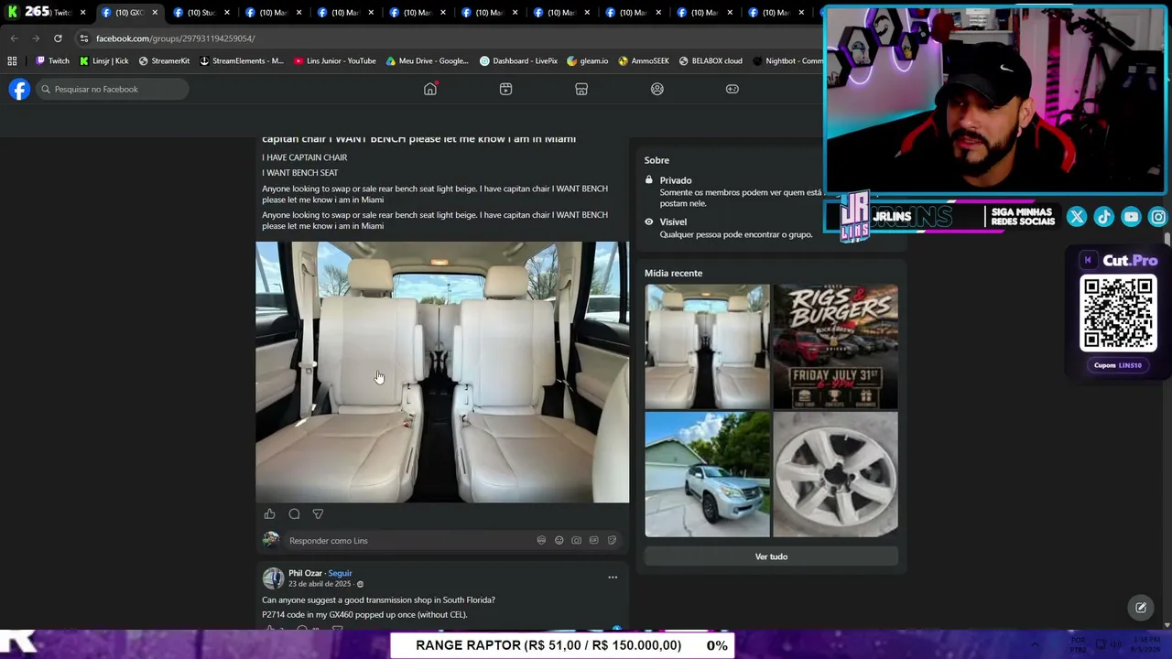
Task: Open the browser apps grid icon
Action: coord(12,61)
